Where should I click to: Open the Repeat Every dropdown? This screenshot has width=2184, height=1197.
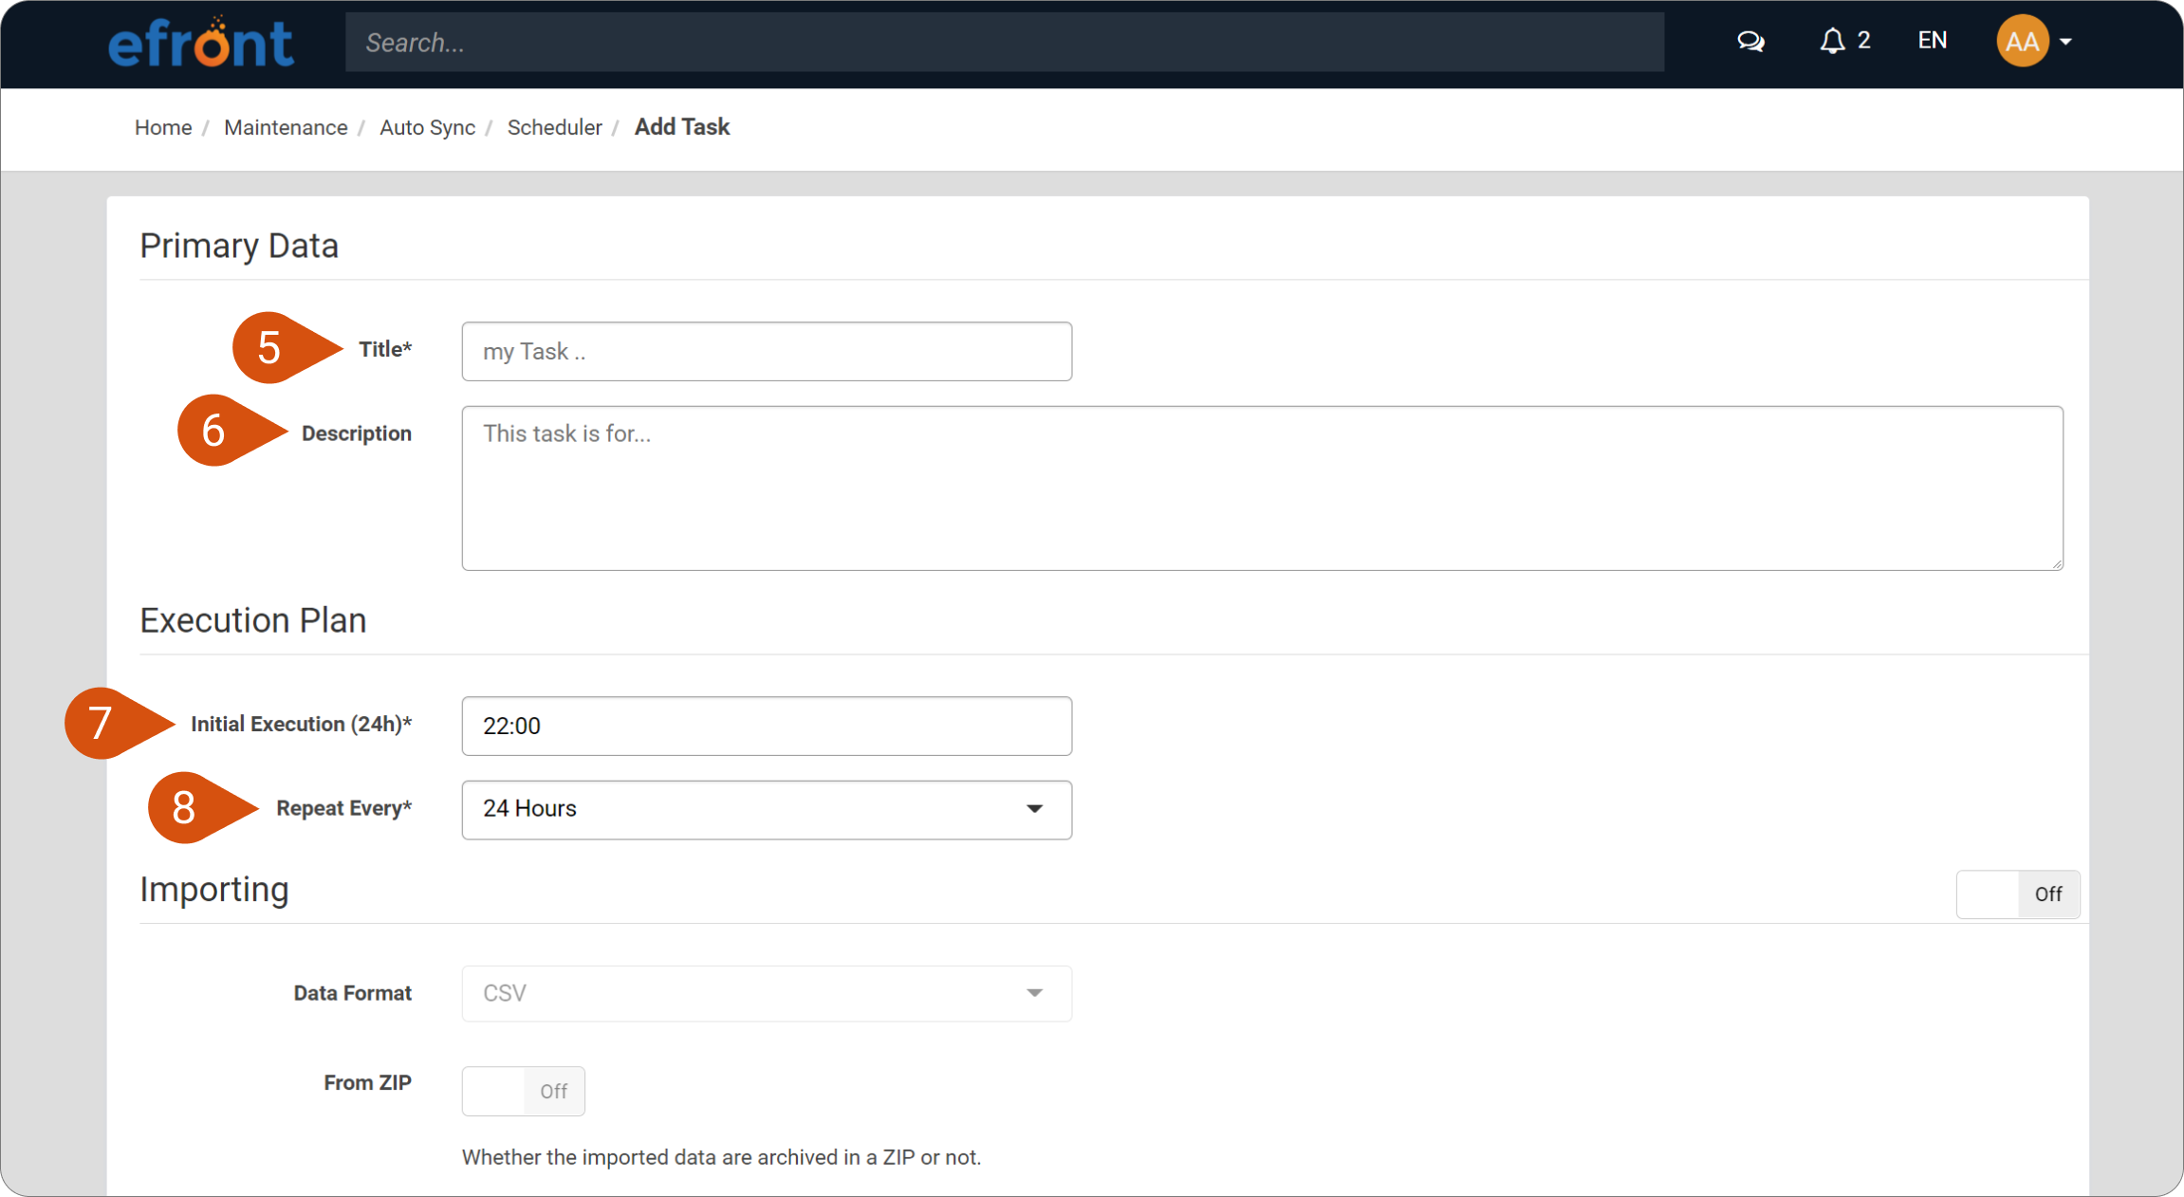(767, 809)
